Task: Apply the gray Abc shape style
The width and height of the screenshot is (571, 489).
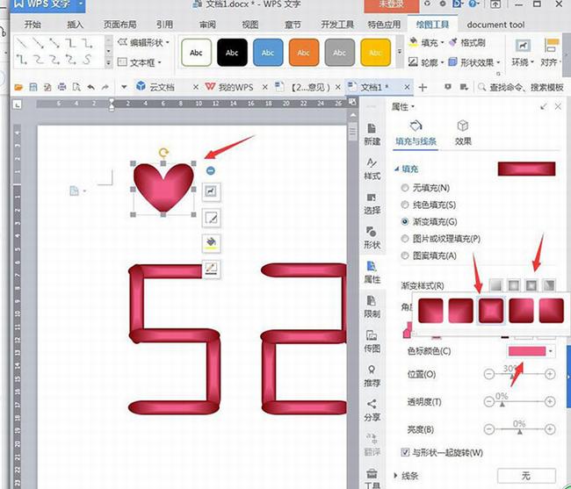Action: 339,53
